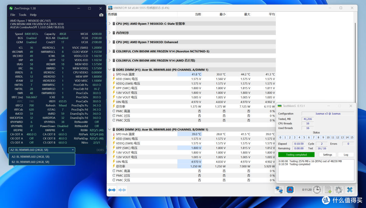Viewport: 366px width, 208px height.
Task: Open the memory module selection dropdown
Action: (x=42, y=150)
